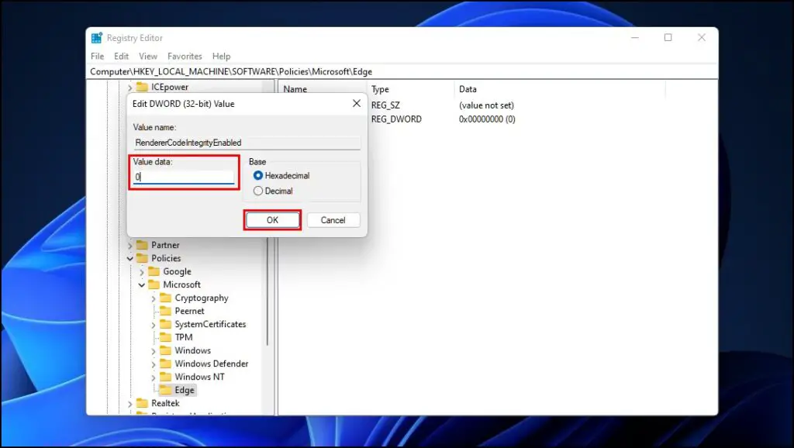Click the Edge folder icon
Screen dimensions: 794x448
point(166,390)
